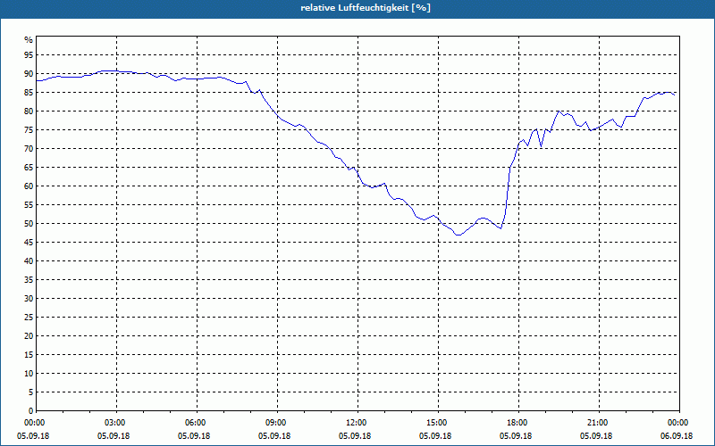Click the '05.09.18' date under 03:00
This screenshot has width=715, height=446.
tap(114, 436)
